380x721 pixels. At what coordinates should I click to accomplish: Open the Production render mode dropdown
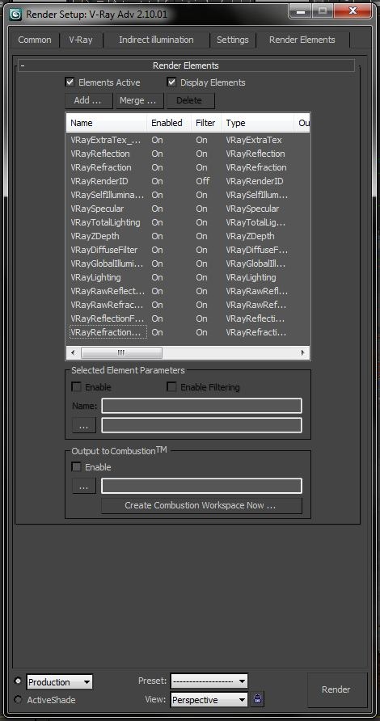60,682
